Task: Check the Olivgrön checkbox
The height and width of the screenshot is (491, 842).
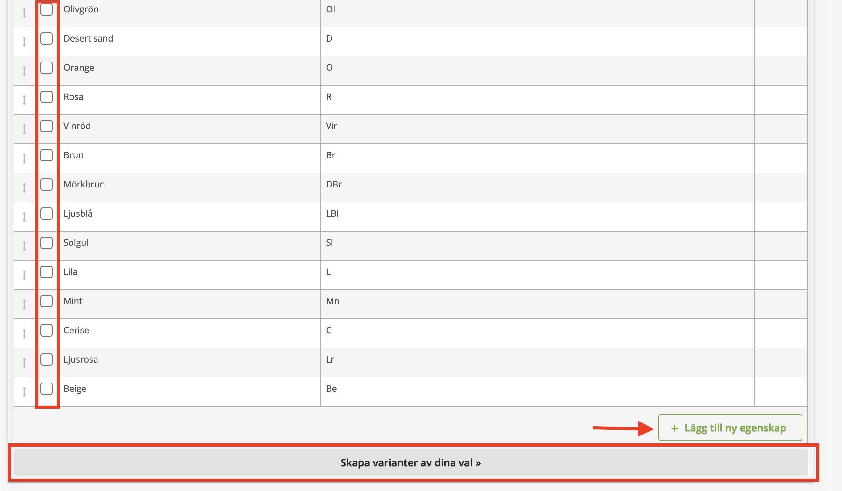Action: point(46,9)
